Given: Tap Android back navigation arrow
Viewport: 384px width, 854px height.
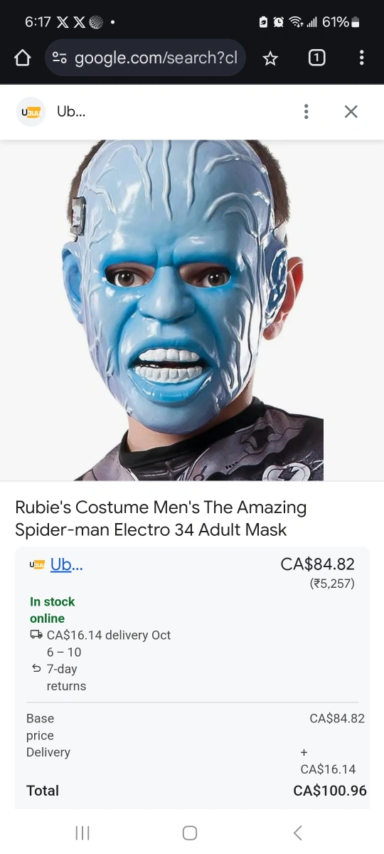Looking at the screenshot, I should pos(298,833).
